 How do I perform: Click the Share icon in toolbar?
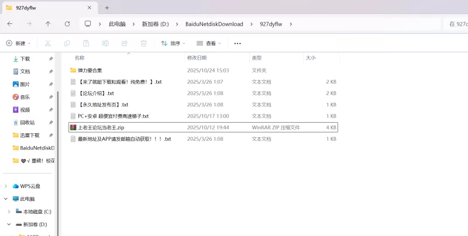pyautogui.click(x=124, y=43)
